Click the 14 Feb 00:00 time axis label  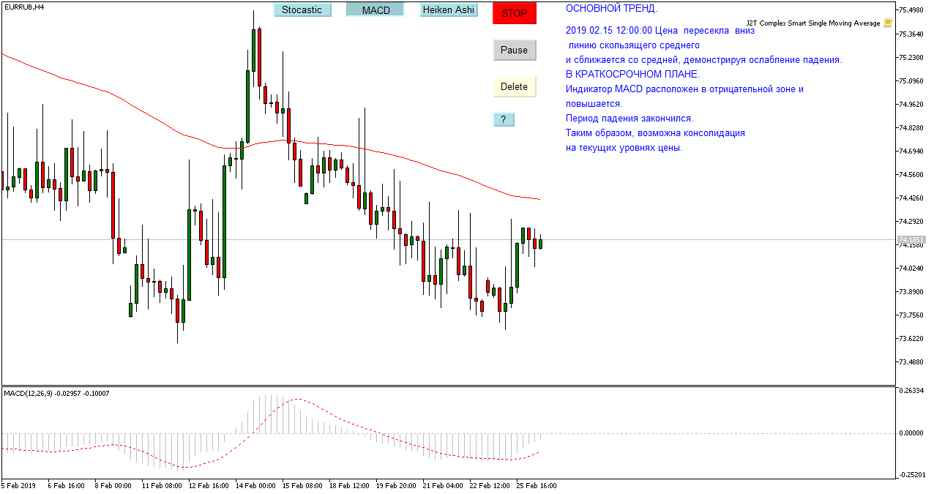click(255, 485)
